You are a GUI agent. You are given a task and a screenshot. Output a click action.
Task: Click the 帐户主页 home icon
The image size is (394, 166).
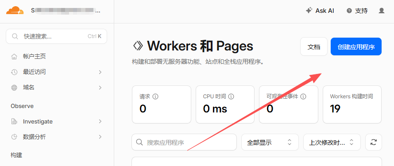[x=14, y=57]
